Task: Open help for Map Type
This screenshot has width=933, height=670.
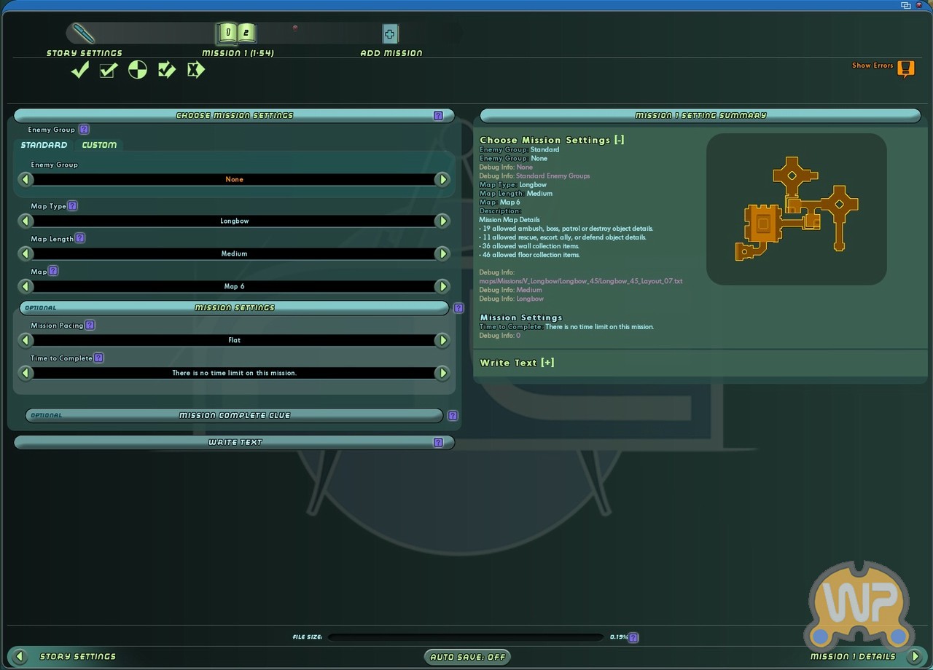Action: click(x=73, y=206)
